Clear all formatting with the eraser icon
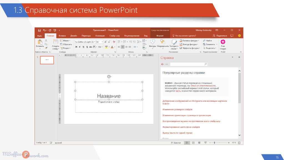This screenshot has height=160, width=284. (x=114, y=42)
